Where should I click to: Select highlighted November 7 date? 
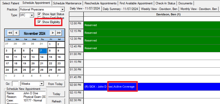(x=43, y=51)
